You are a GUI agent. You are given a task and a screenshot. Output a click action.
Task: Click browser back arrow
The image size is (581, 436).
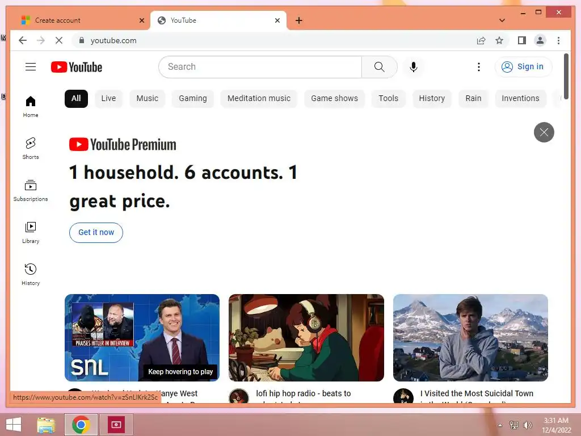click(x=23, y=40)
